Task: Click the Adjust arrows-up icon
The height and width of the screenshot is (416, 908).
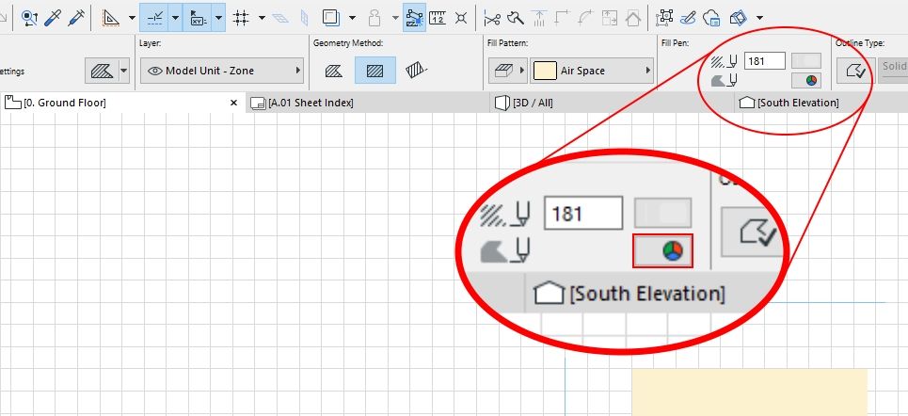Action: [538, 19]
